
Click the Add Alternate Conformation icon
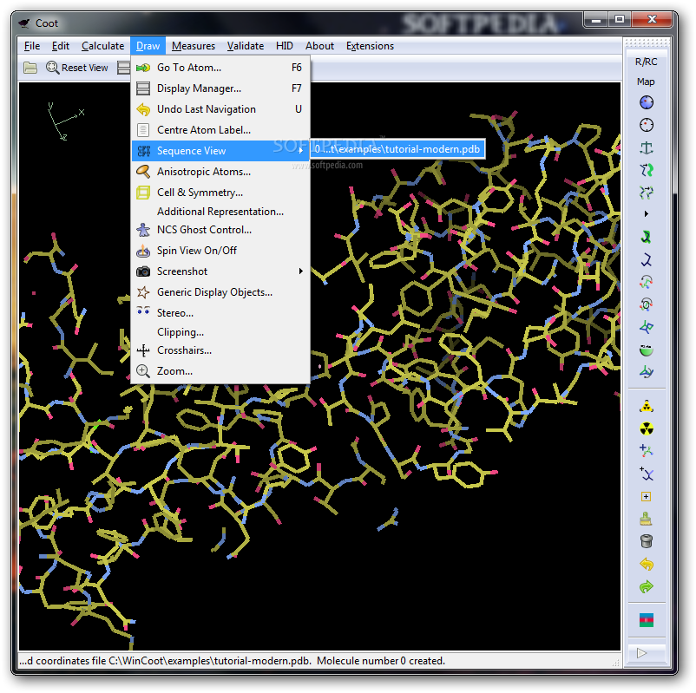tap(647, 474)
